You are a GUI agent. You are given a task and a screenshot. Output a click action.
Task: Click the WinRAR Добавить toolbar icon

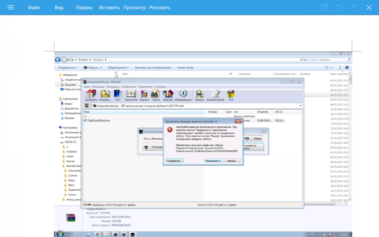pyautogui.click(x=91, y=95)
